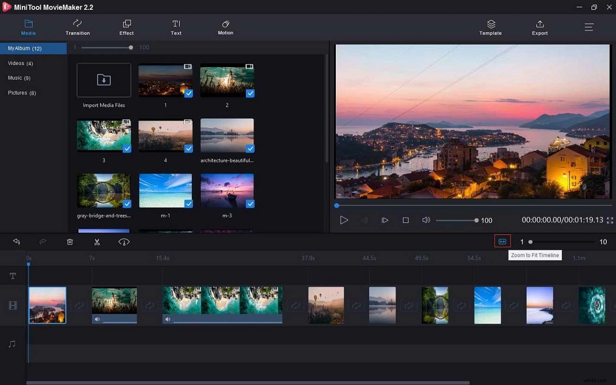Open the hamburger menu
The image size is (616, 385).
tap(589, 27)
